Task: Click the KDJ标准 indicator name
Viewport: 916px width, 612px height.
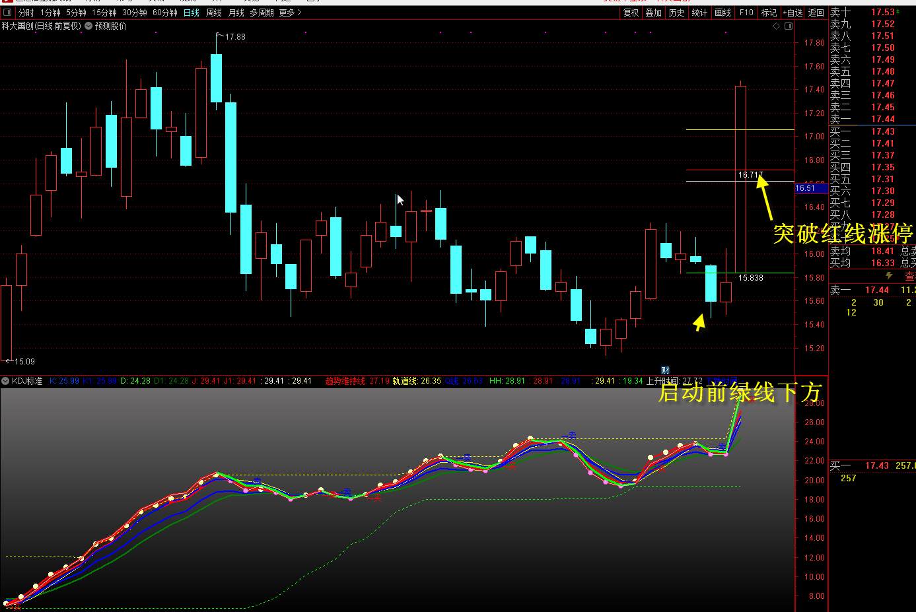Action: tap(27, 381)
